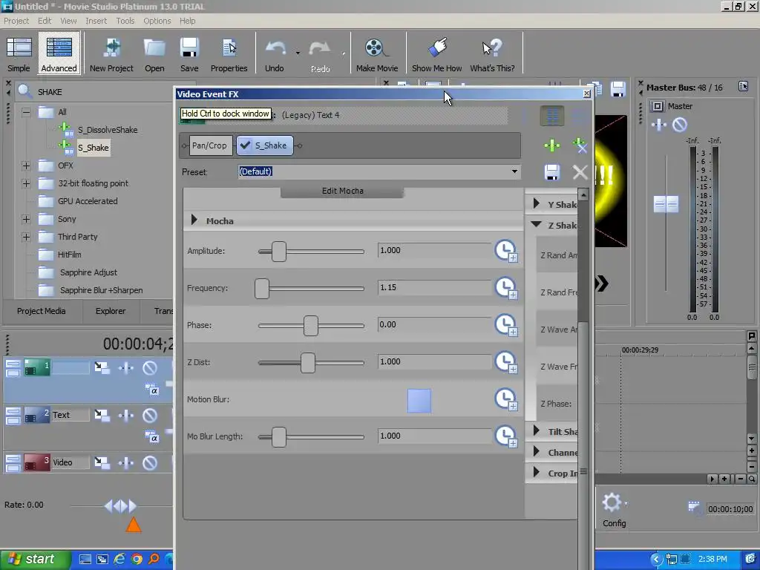
Task: Select S_DissolveShake in the effects tree
Action: 108,130
